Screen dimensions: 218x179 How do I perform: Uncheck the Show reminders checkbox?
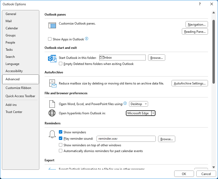pos(60,132)
